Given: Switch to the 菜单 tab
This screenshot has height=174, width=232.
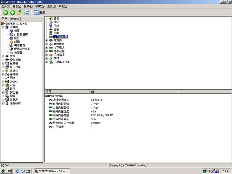Looking at the screenshot, I should [x=5, y=19].
